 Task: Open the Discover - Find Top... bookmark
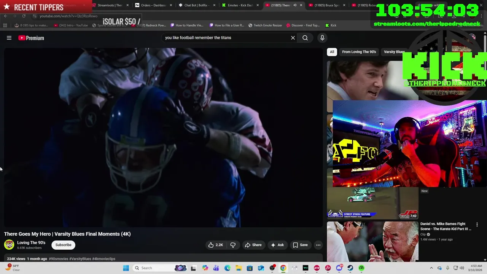(303, 25)
